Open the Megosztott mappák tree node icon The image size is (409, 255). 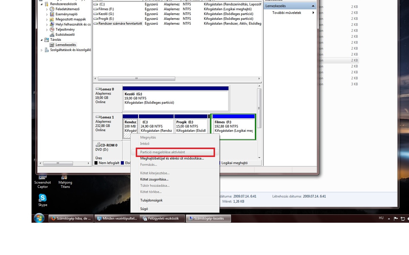52,19
